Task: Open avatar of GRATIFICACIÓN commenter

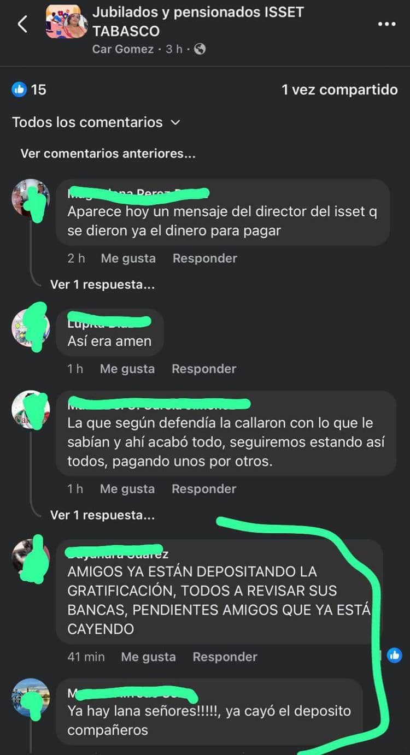Action: (31, 559)
